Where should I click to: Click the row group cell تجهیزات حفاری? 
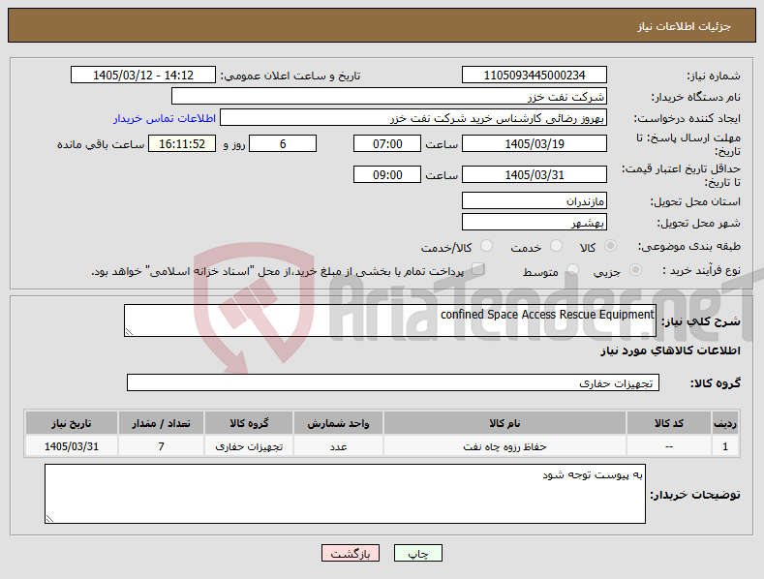click(x=249, y=446)
